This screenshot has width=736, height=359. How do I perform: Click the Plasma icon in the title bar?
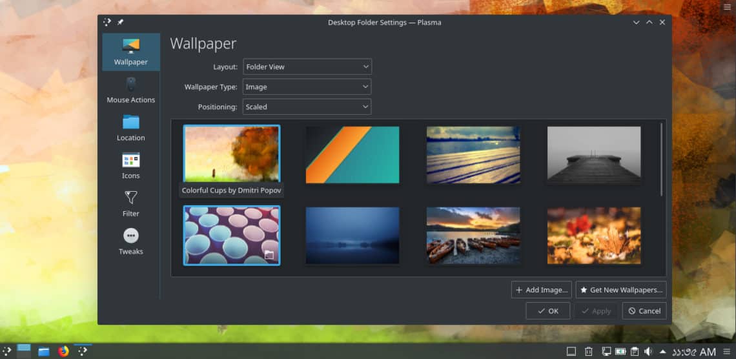107,22
